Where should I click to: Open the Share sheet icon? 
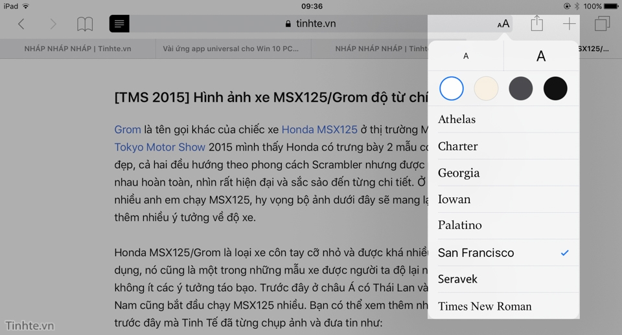click(536, 23)
